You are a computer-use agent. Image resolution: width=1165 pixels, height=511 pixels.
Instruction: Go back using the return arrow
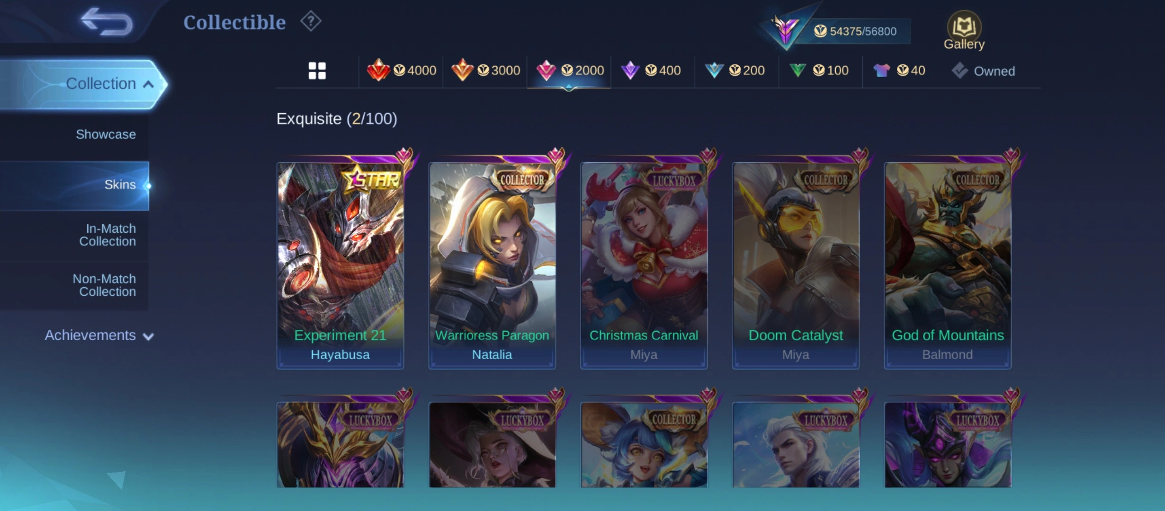(x=107, y=22)
